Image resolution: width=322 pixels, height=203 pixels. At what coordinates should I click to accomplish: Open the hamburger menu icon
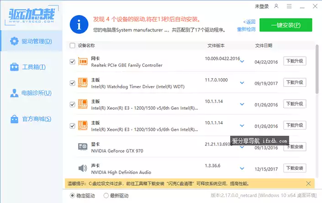tap(289, 6)
